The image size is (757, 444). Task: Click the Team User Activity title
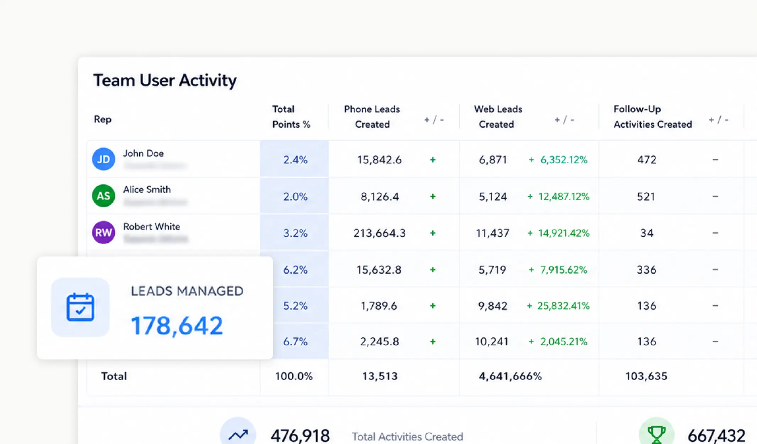point(165,80)
